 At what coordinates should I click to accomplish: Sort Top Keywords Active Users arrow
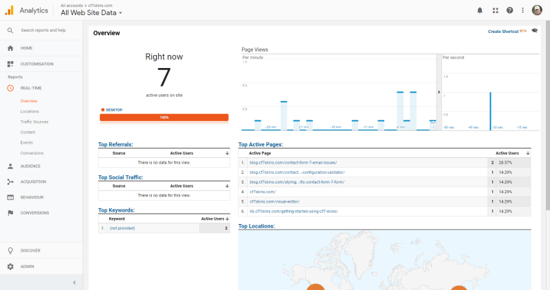point(228,219)
